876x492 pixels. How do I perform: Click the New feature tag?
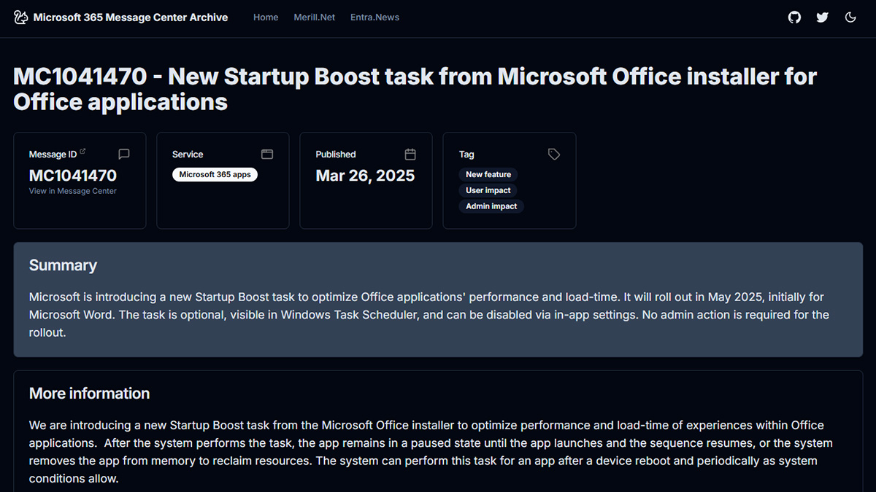[488, 175]
